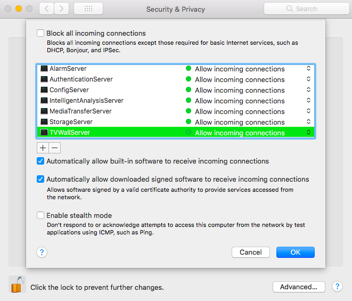352x301 pixels.
Task: Go forward with the right arrow button
Action: tap(62, 9)
